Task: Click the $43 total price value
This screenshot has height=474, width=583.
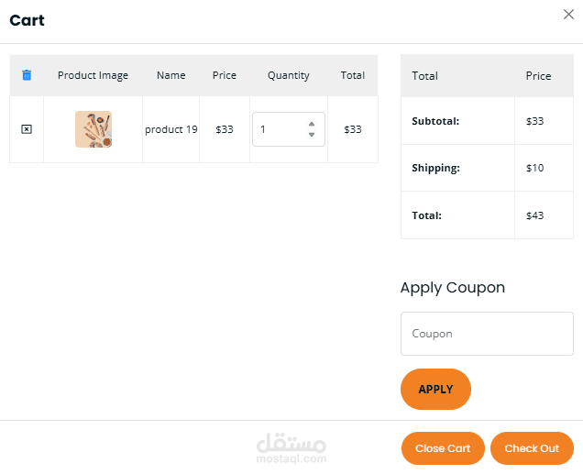Action: point(535,215)
